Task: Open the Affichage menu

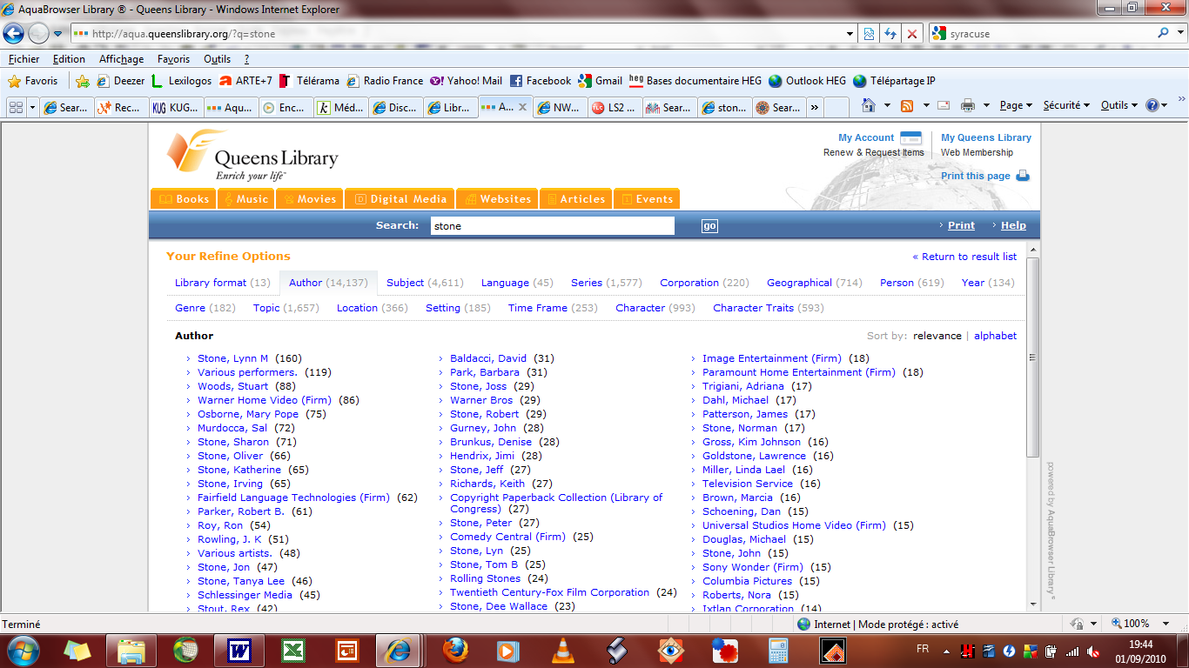Action: coord(121,59)
